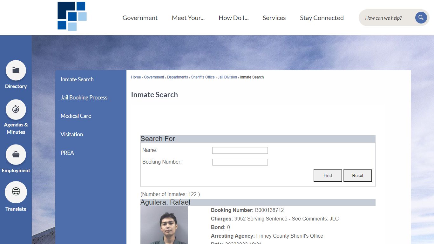Screen dimensions: 434x244
Task: Click the Aguilera, Rafael name header
Action: [x=165, y=202]
